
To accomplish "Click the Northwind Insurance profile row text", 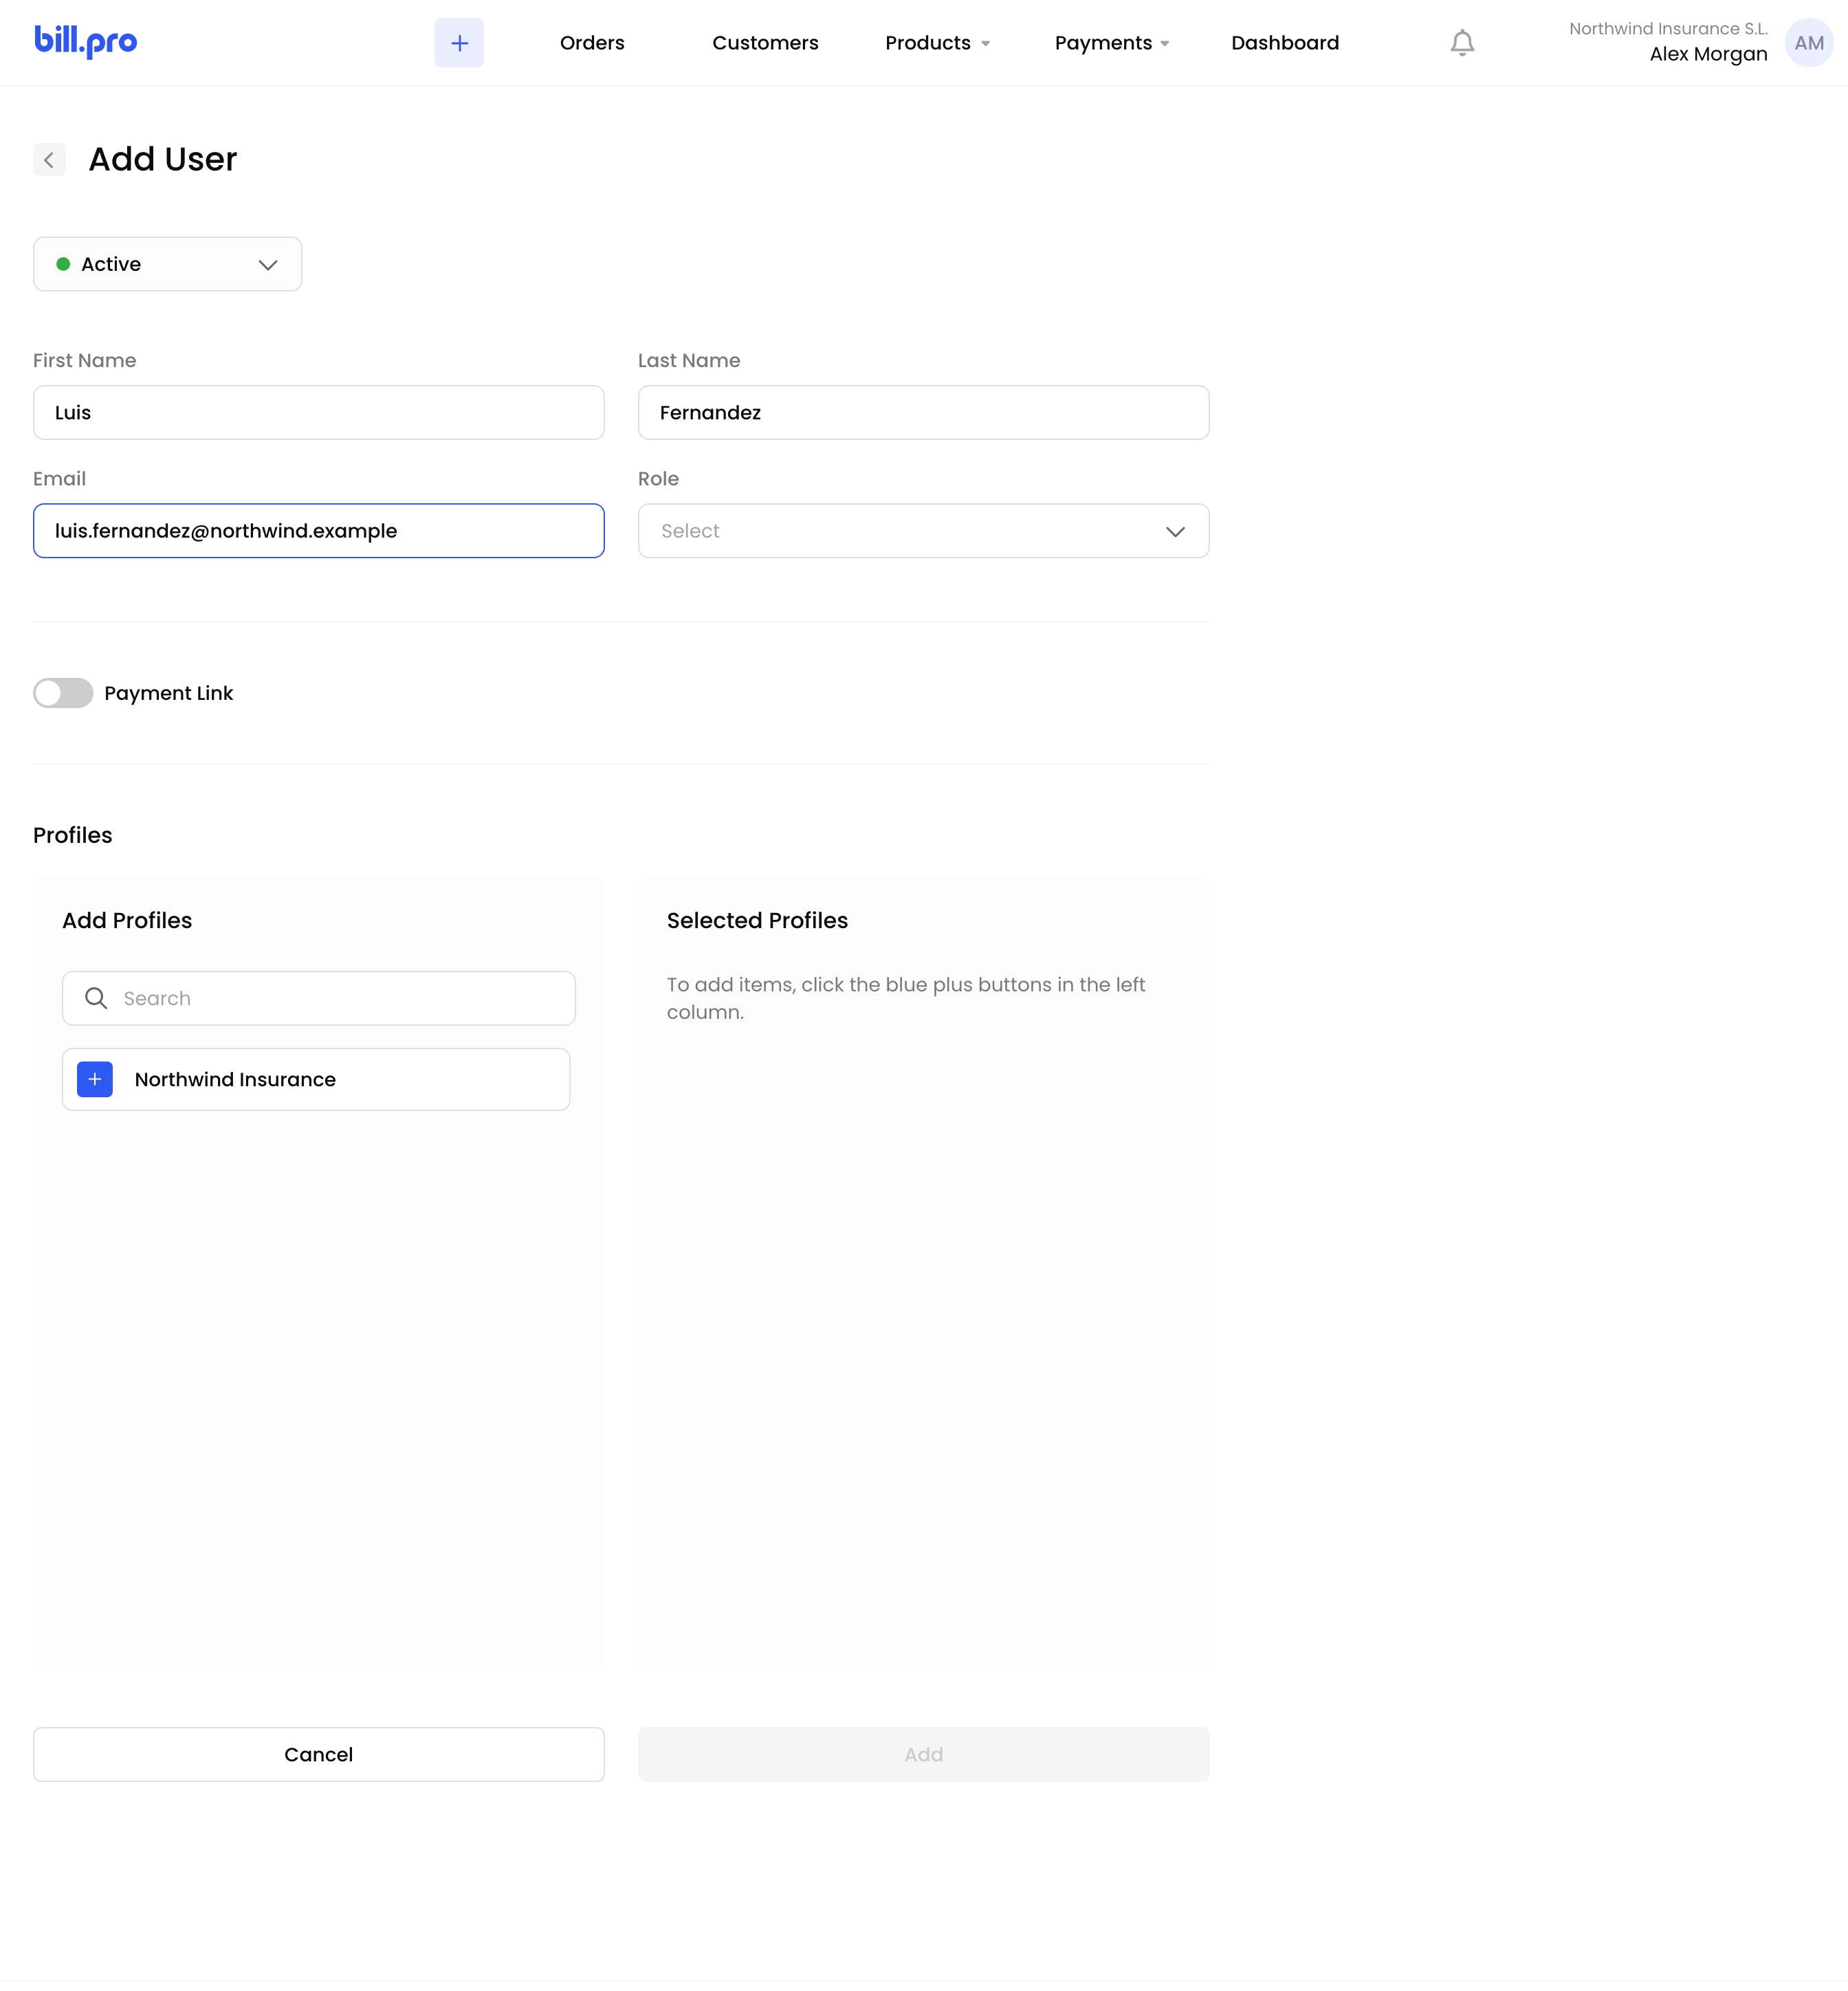I will 235,1079.
